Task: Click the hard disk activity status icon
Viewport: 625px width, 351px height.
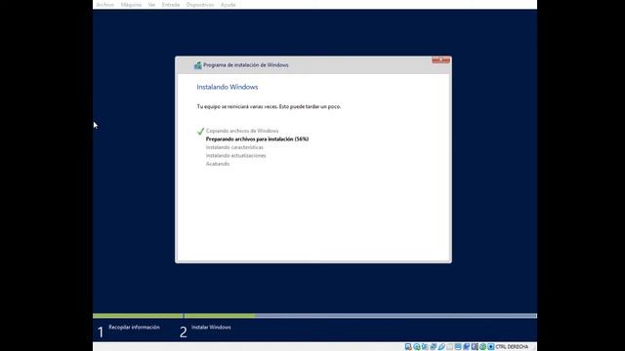Action: 408,347
